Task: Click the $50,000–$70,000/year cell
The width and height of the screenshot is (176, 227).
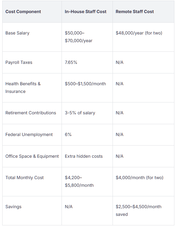Action: coord(78,37)
